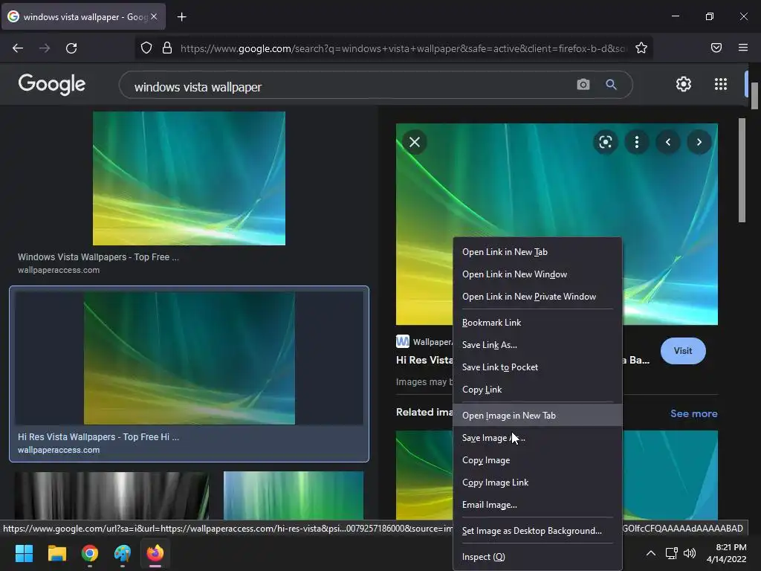Select Save Link As...
Viewport: 761px width, 571px height.
coord(537,345)
